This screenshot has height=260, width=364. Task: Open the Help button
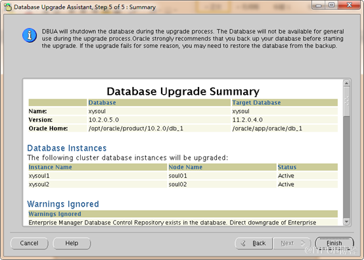pyautogui.click(x=72, y=244)
